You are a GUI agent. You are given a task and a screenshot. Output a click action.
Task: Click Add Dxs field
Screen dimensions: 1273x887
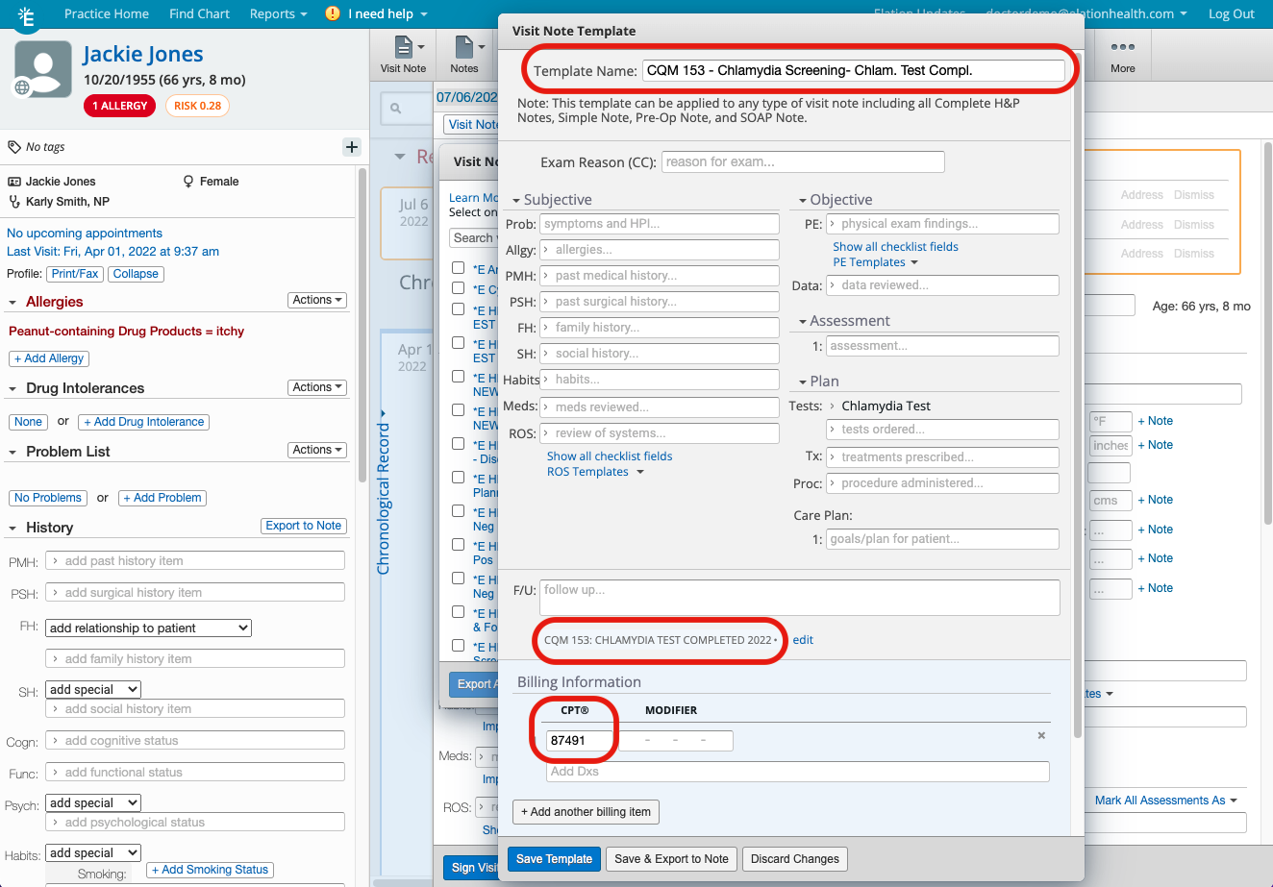[798, 772]
